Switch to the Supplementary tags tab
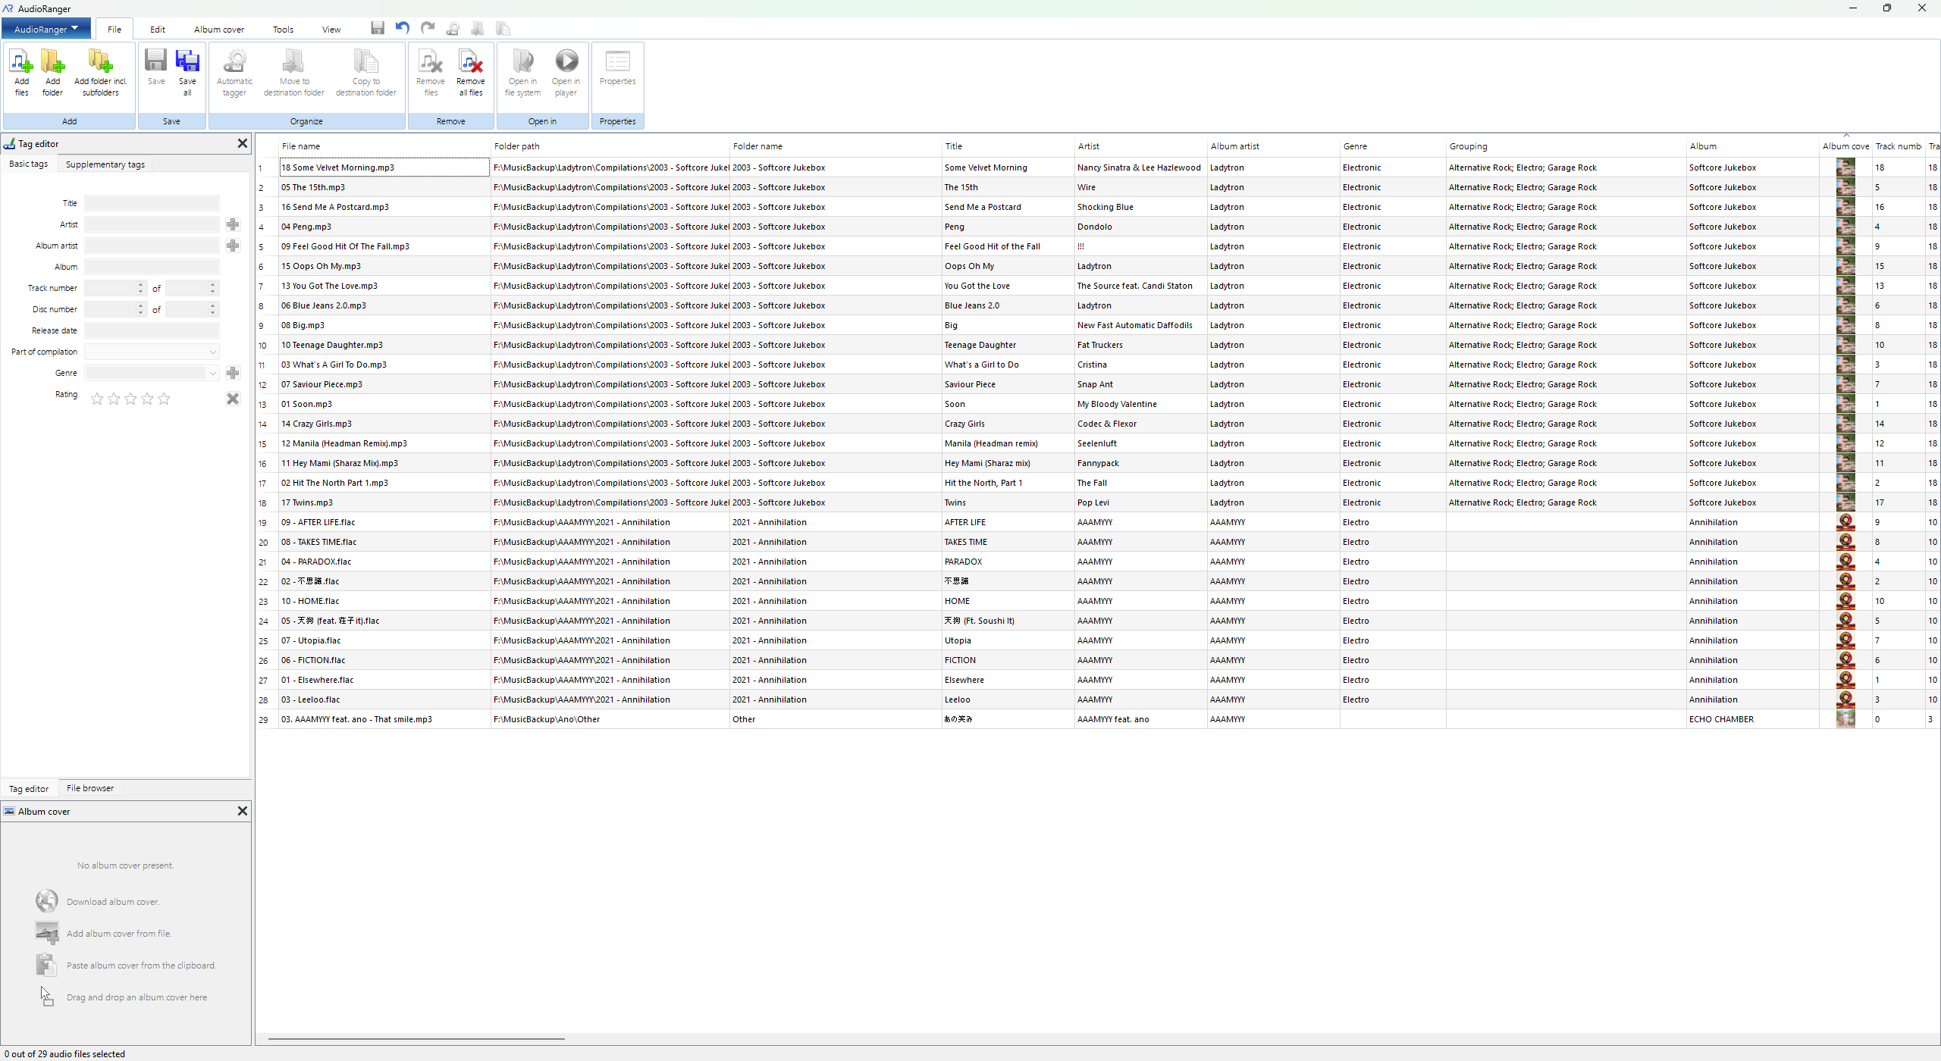1941x1061 pixels. (x=105, y=164)
